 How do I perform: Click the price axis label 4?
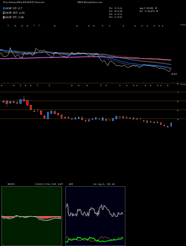coord(178,120)
